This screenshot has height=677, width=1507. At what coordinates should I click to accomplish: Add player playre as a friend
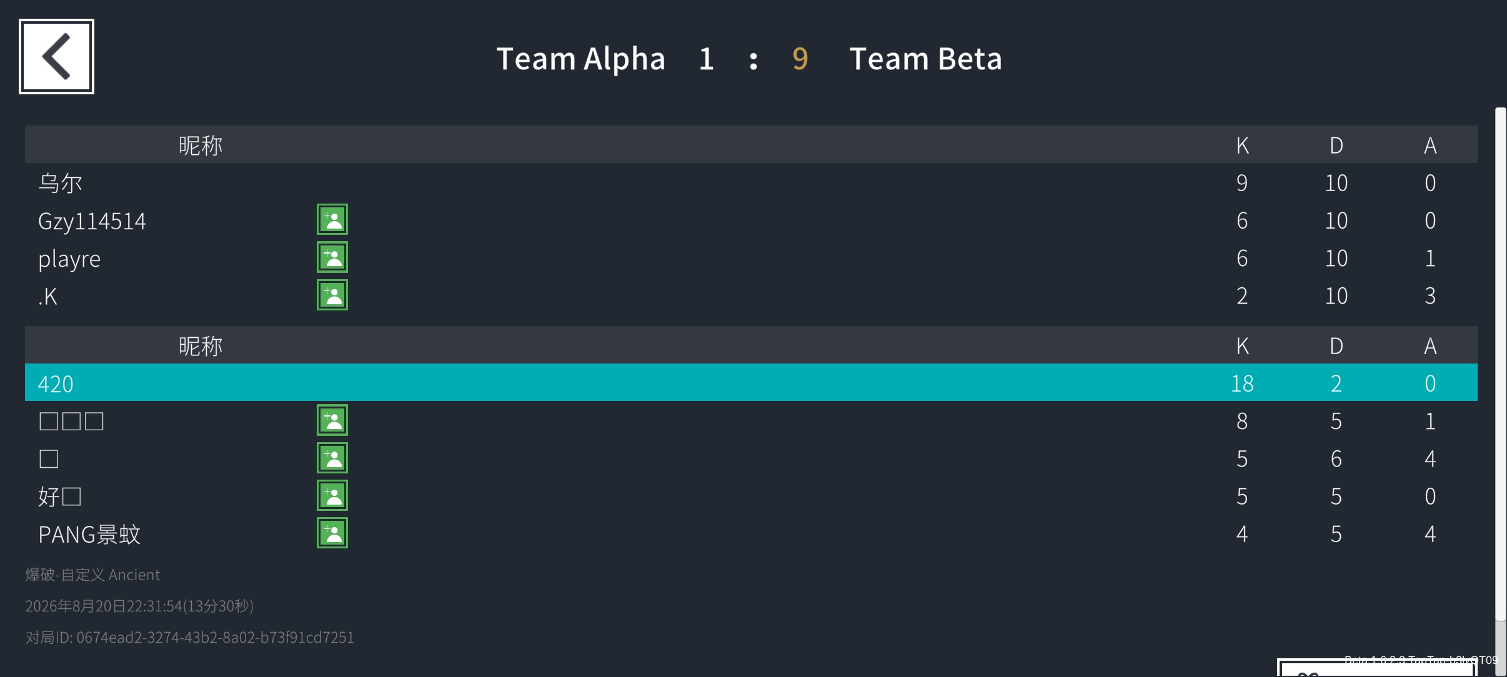coord(332,257)
